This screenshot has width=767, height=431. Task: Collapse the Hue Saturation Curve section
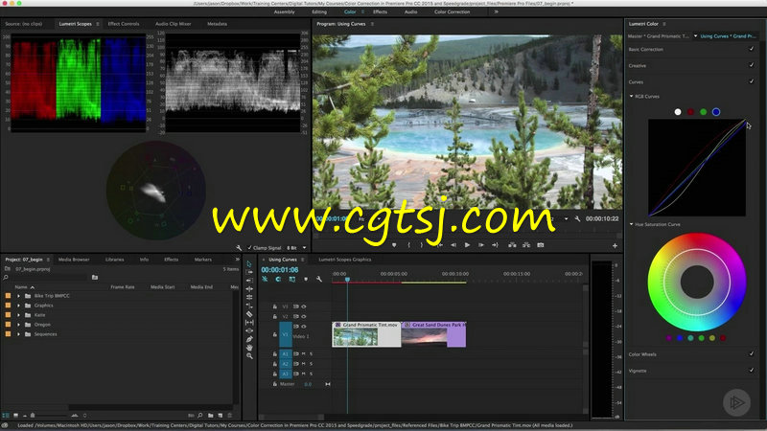tap(631, 224)
